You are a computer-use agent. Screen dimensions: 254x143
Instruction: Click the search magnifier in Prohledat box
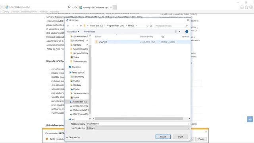coord(187,26)
